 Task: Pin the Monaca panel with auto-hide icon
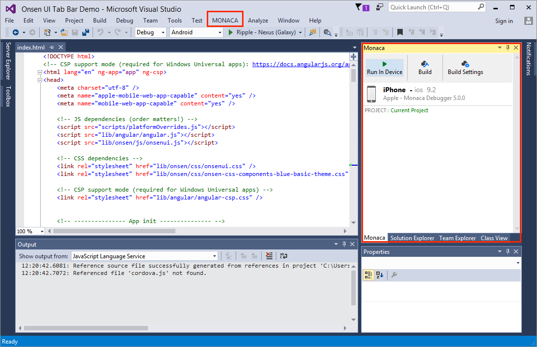pos(508,48)
